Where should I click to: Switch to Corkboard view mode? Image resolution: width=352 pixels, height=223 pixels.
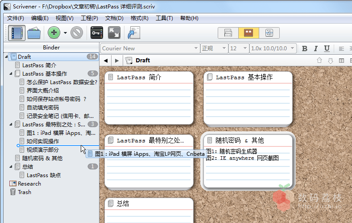pyautogui.click(x=248, y=33)
